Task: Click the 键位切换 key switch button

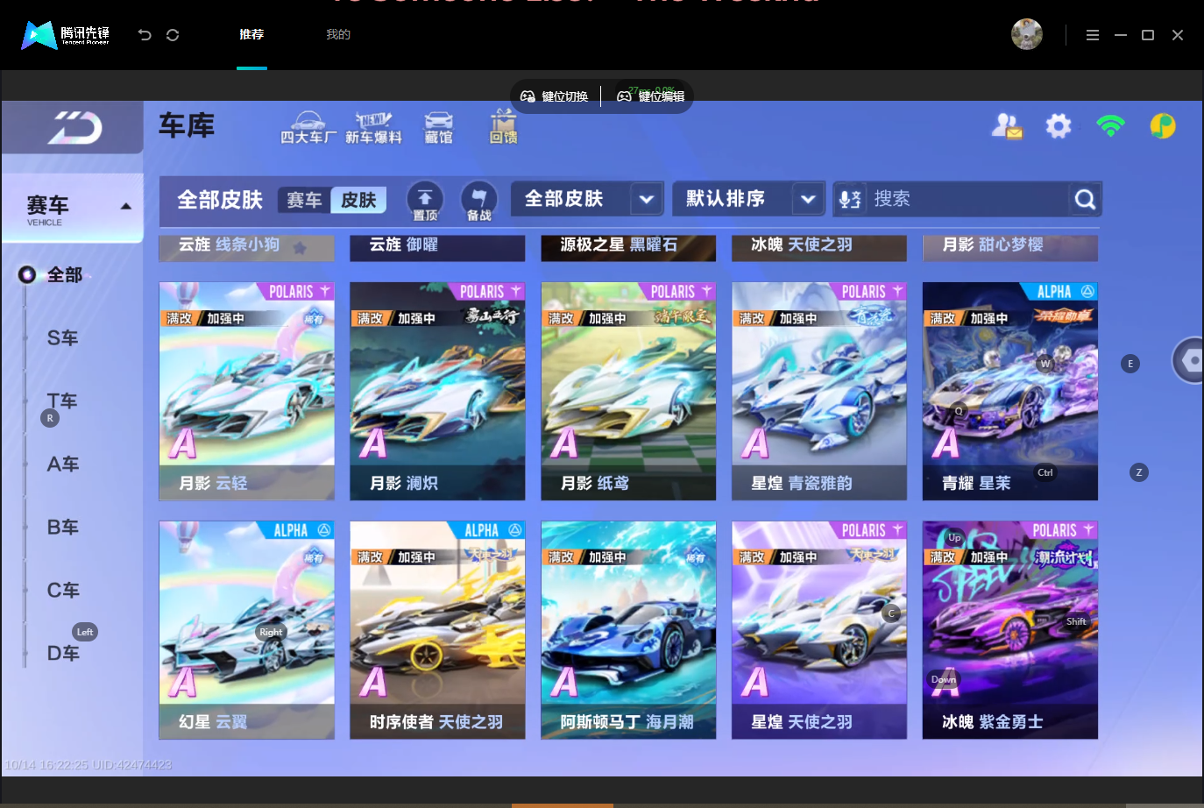Action: [555, 96]
